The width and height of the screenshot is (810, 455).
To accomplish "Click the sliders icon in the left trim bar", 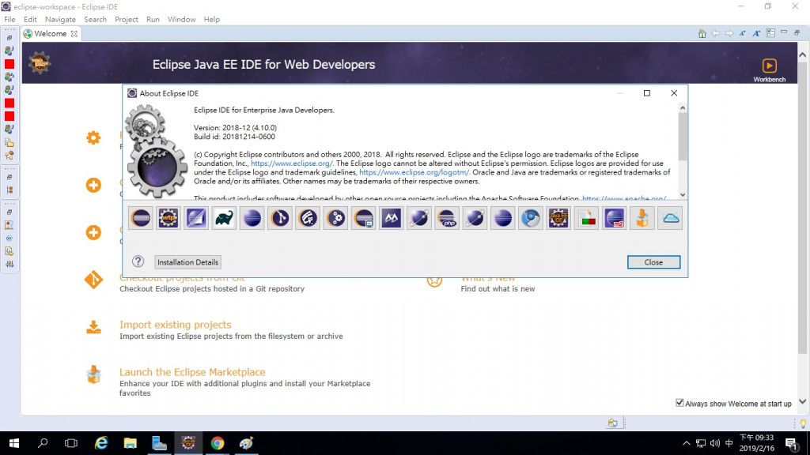I will [9, 264].
